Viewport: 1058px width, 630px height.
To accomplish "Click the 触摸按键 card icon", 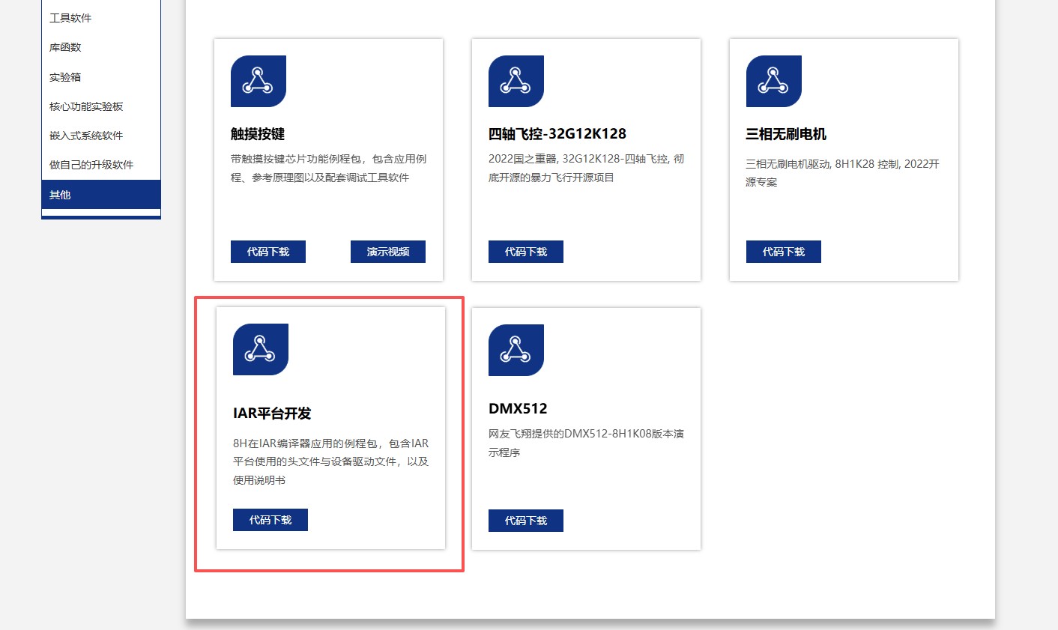I will [x=258, y=81].
